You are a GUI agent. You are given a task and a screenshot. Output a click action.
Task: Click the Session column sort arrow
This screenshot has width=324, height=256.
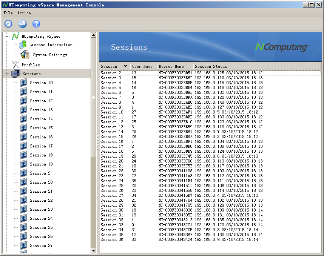click(125, 66)
